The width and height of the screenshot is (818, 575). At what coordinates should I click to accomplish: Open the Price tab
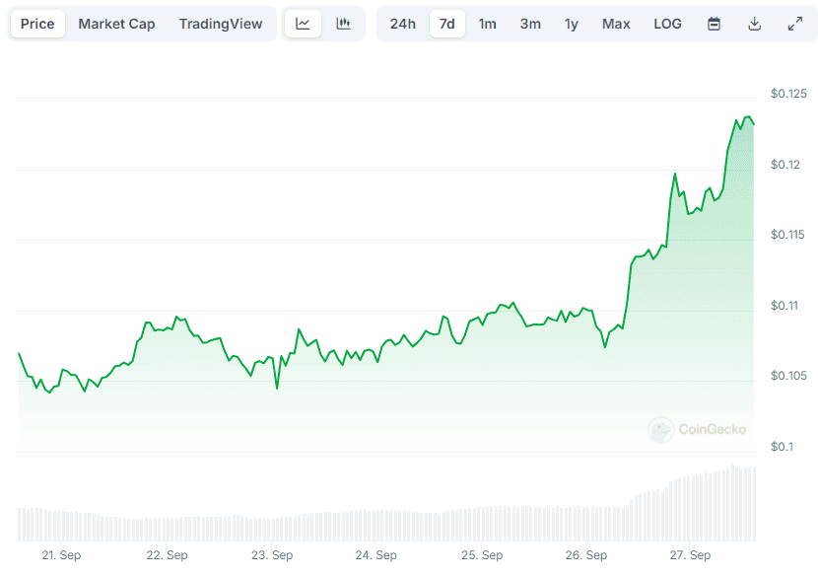tap(37, 24)
